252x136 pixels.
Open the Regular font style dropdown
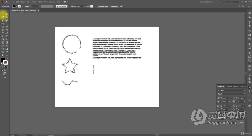point(245,94)
